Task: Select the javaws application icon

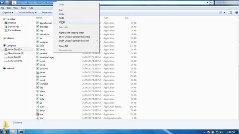Action: click(38, 76)
